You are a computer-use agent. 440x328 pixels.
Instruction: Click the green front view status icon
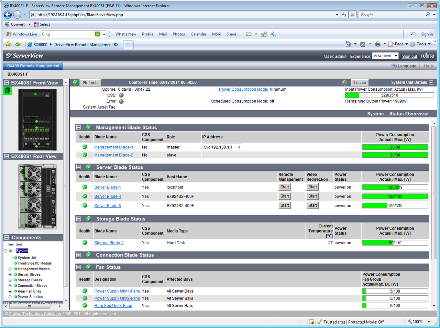pyautogui.click(x=8, y=91)
